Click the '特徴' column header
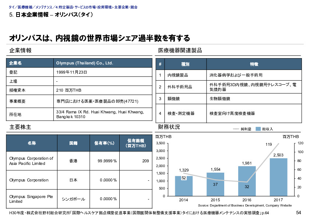 (x=254, y=64)
